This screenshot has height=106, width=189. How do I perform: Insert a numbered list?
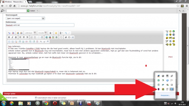click(x=32, y=37)
